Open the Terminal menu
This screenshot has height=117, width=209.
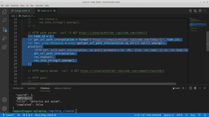click(x=39, y=6)
